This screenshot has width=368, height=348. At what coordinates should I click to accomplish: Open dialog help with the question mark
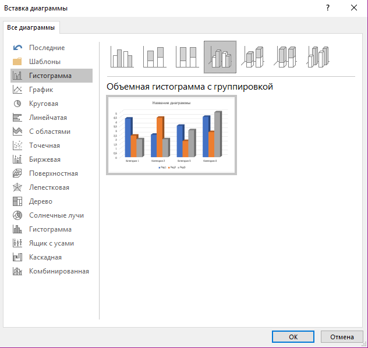tap(328, 8)
